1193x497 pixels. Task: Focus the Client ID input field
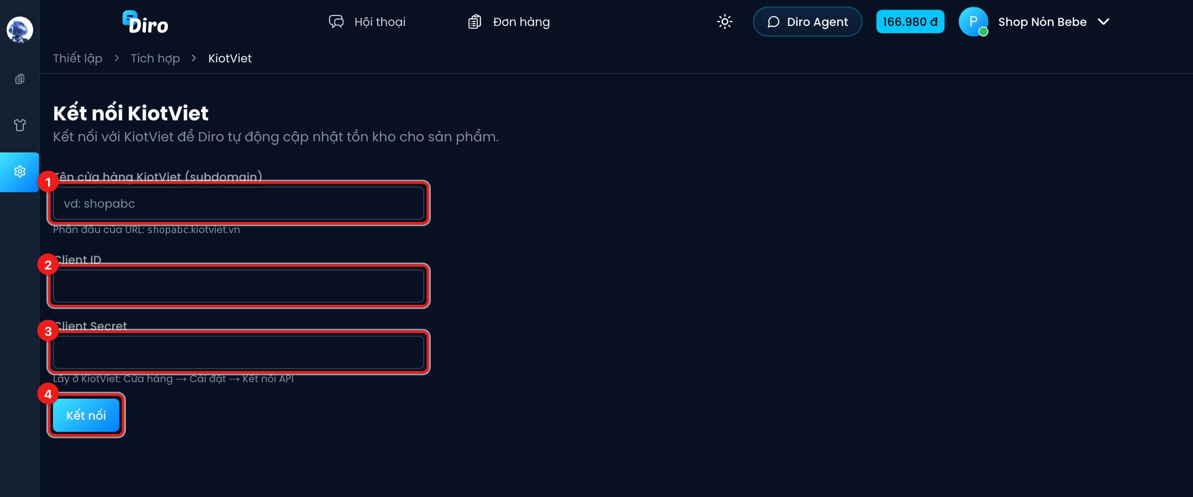pyautogui.click(x=239, y=286)
